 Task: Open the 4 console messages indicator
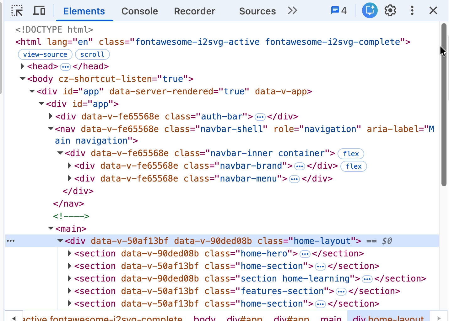(339, 11)
